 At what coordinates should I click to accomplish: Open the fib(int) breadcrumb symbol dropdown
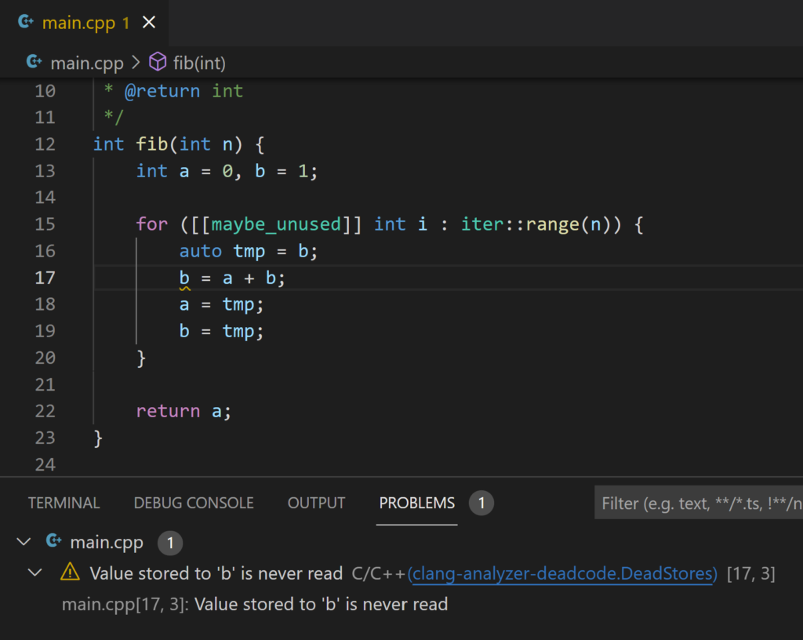(x=199, y=63)
